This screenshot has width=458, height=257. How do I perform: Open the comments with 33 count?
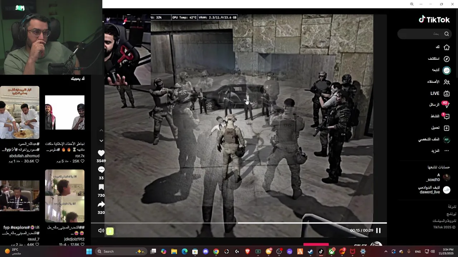[x=101, y=170]
